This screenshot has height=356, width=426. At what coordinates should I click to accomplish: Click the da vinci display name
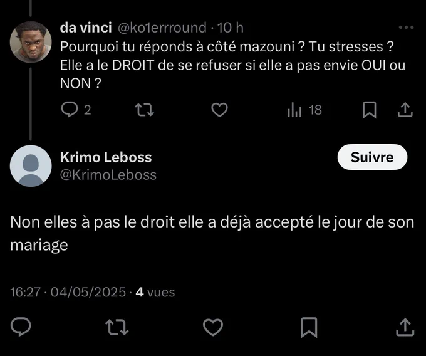click(86, 28)
